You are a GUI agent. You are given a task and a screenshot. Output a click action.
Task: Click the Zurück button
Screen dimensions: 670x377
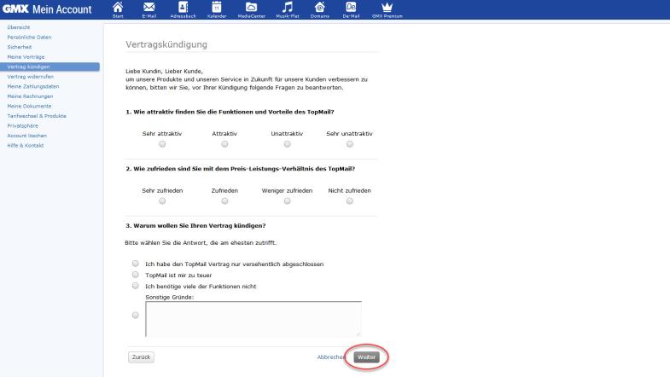click(x=141, y=357)
